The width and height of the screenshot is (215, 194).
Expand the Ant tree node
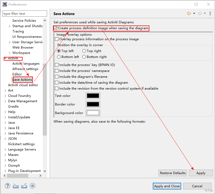tap(5, 90)
